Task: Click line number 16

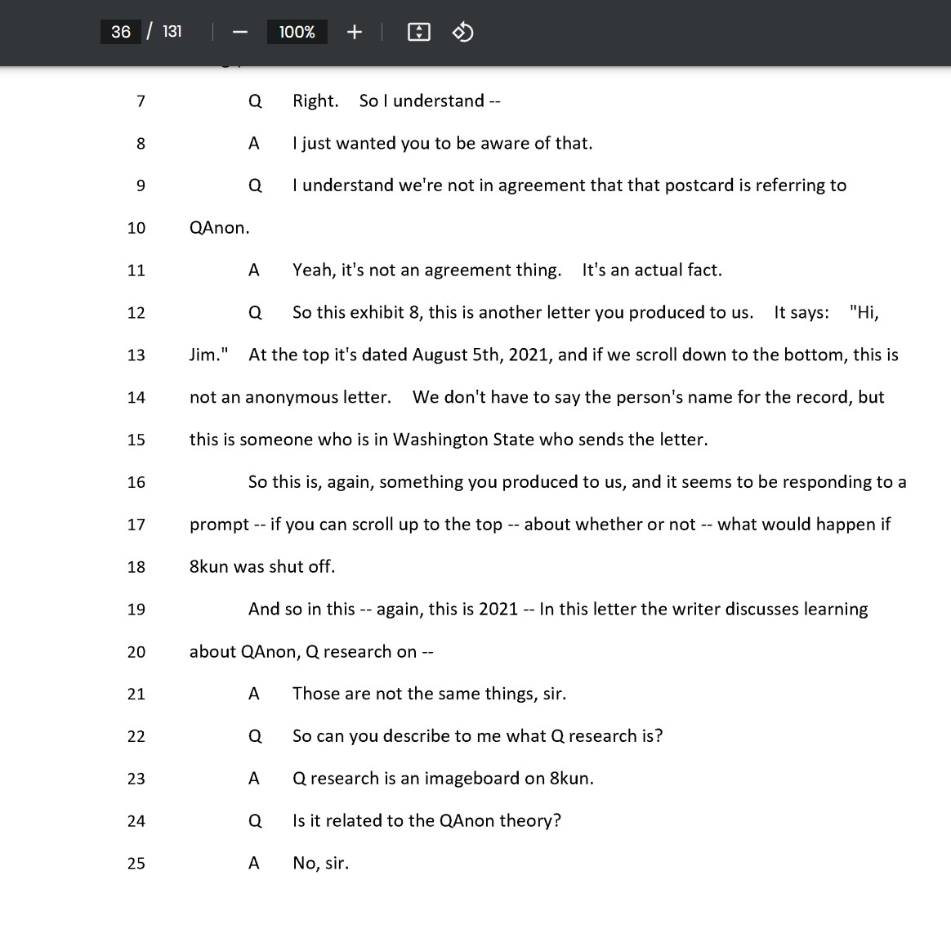Action: (x=136, y=482)
